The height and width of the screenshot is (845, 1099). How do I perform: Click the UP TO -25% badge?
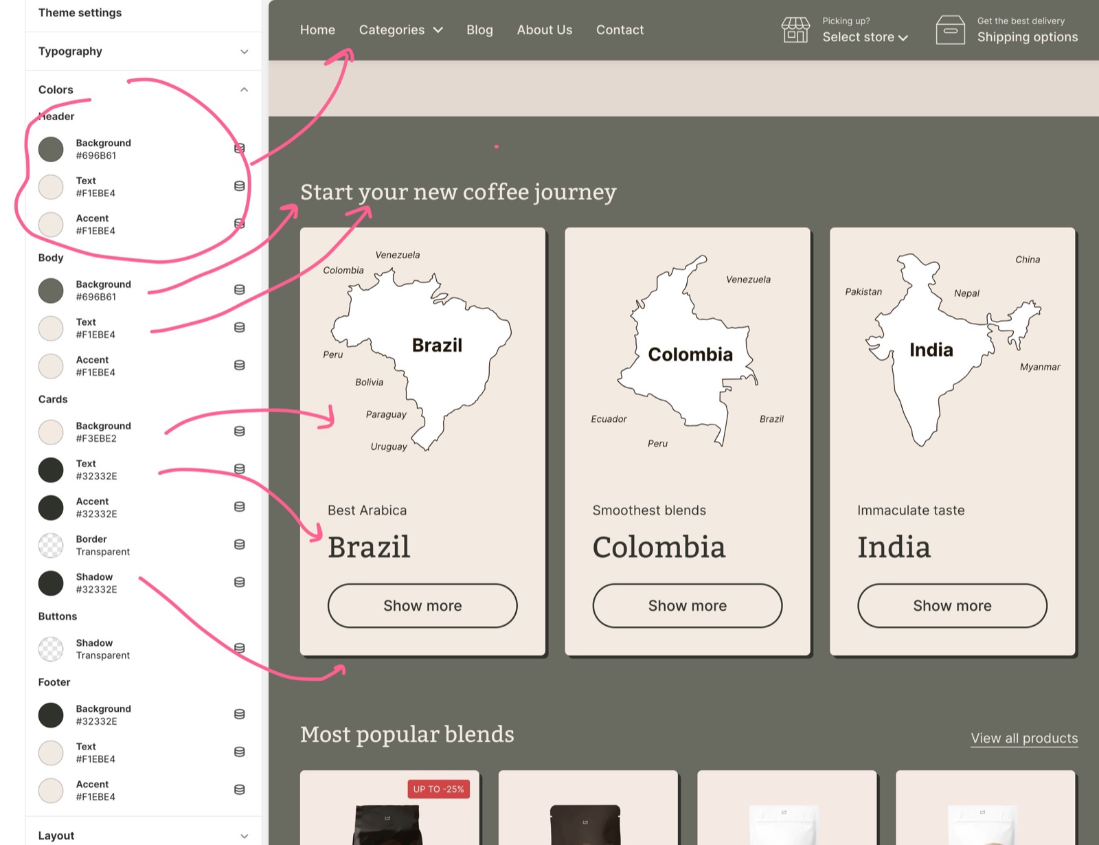click(x=439, y=789)
